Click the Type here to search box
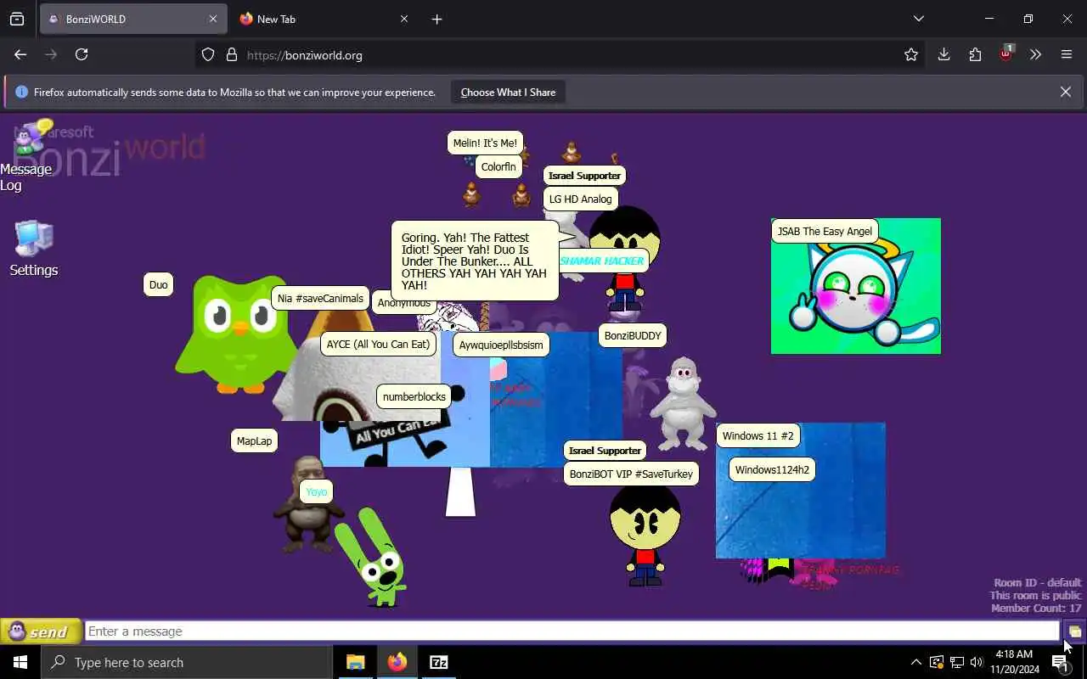This screenshot has width=1087, height=679. (186, 662)
